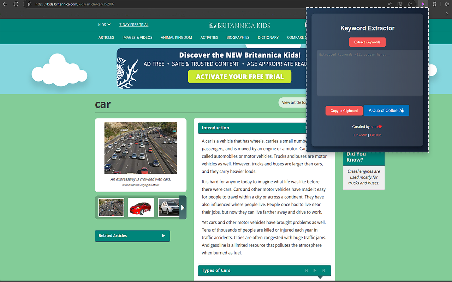452x282 pixels.
Task: Open the GitHub link in the popup
Action: tap(376, 135)
